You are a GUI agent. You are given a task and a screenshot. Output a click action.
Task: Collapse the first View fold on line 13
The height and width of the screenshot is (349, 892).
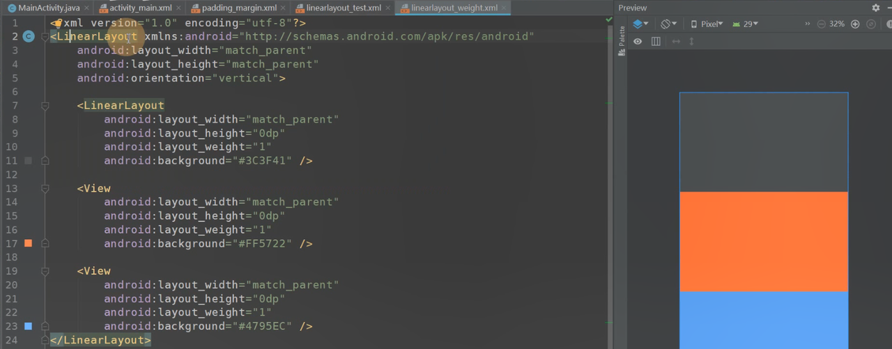click(x=45, y=188)
